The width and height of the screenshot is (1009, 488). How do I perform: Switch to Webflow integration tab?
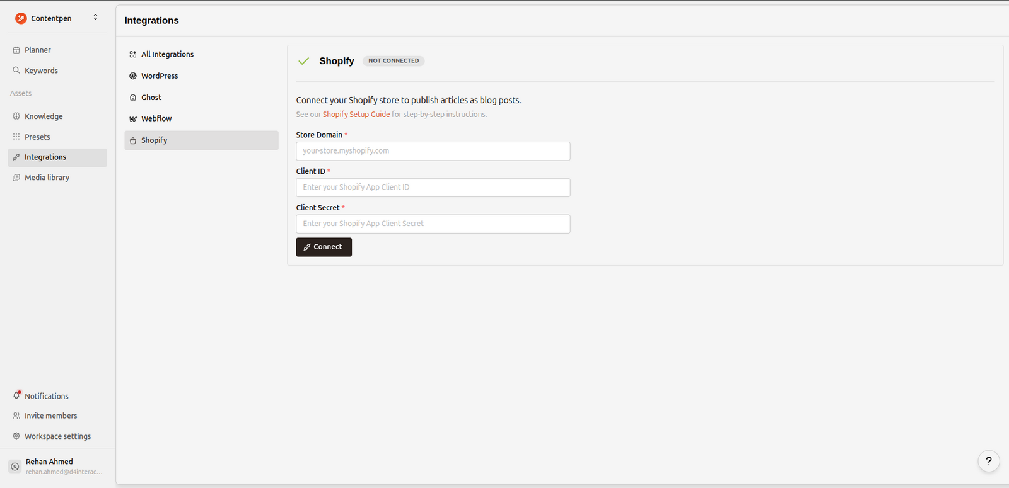[x=156, y=118]
